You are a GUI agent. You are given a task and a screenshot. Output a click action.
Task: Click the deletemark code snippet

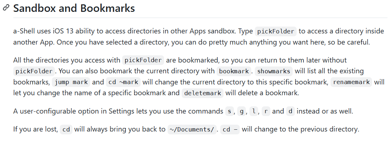pyautogui.click(x=203, y=93)
